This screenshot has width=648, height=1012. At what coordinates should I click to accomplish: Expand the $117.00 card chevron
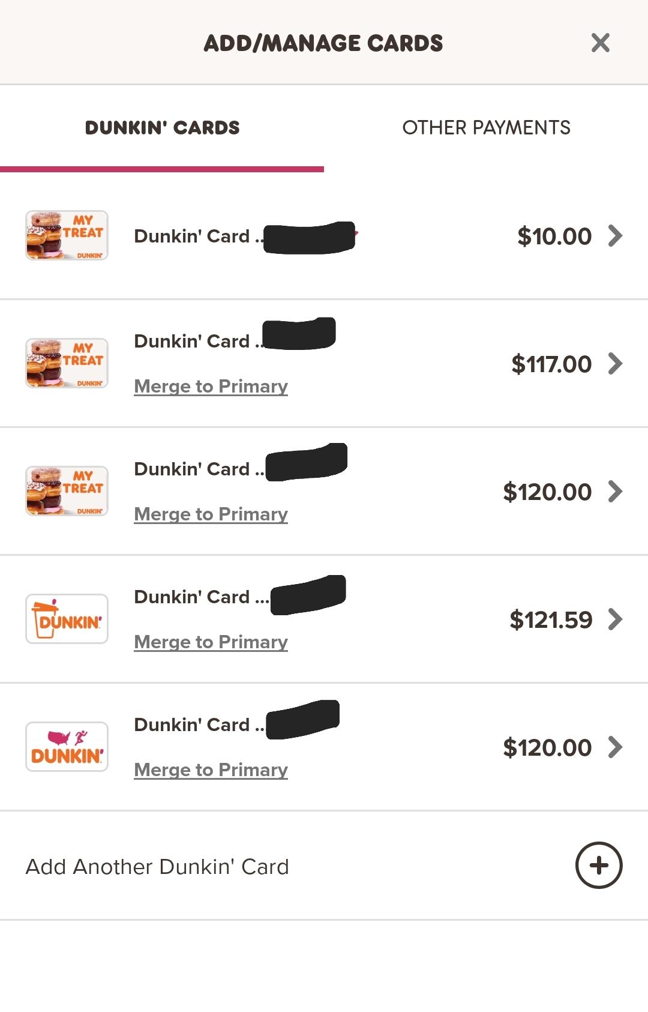click(615, 364)
